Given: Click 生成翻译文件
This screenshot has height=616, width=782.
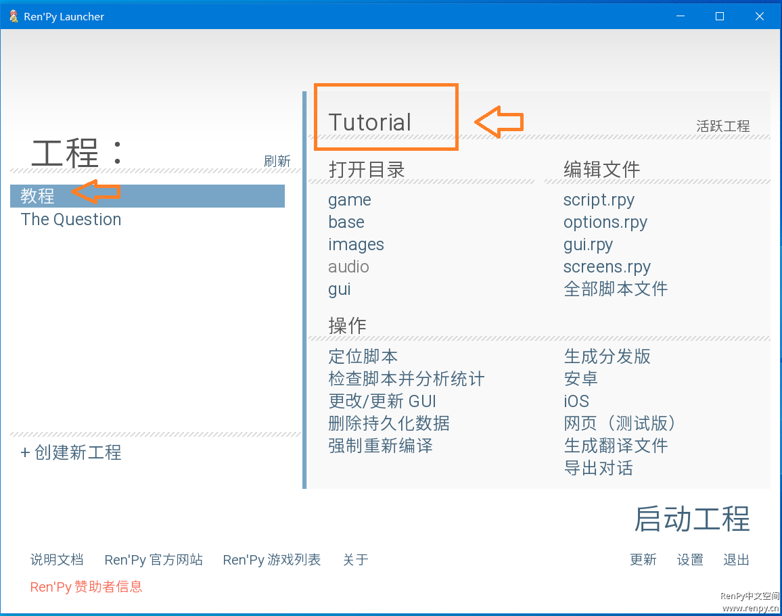Looking at the screenshot, I should click(x=616, y=446).
